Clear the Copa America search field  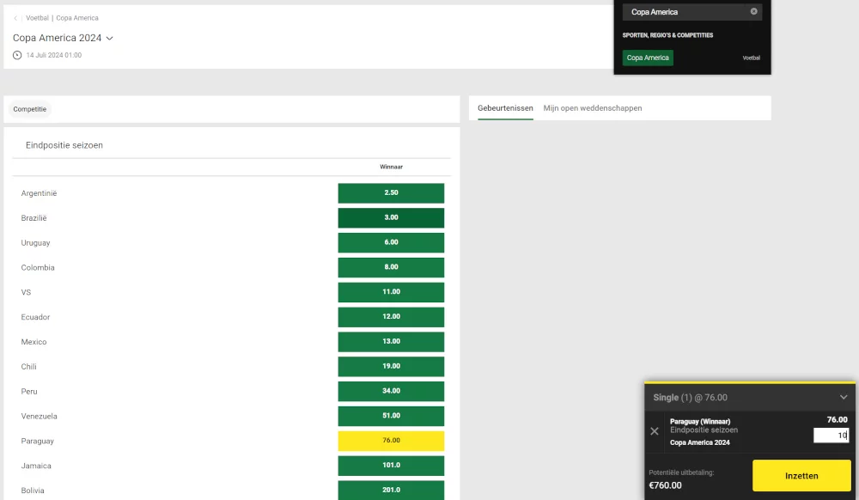tap(754, 11)
